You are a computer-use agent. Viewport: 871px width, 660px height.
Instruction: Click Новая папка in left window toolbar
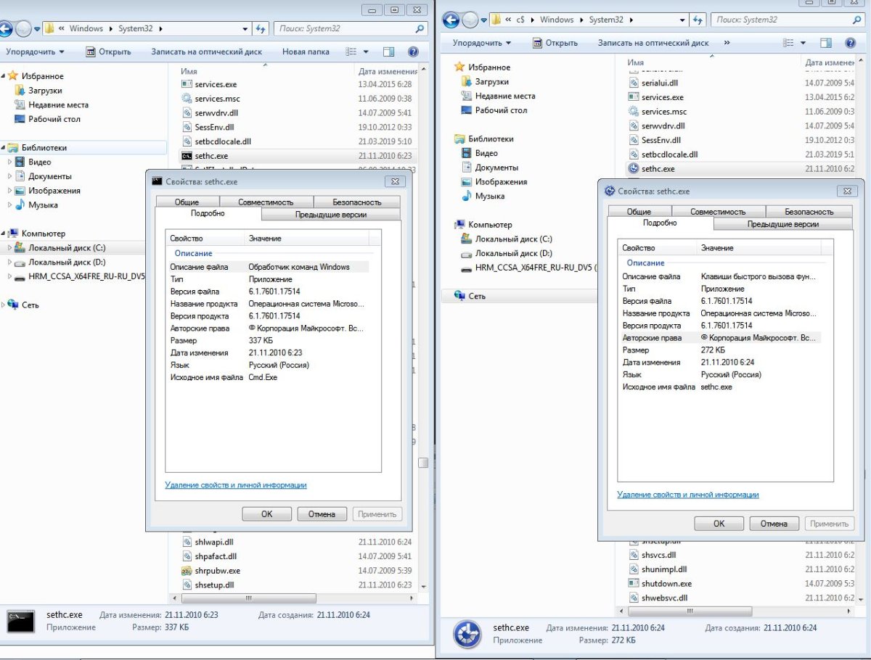[306, 52]
